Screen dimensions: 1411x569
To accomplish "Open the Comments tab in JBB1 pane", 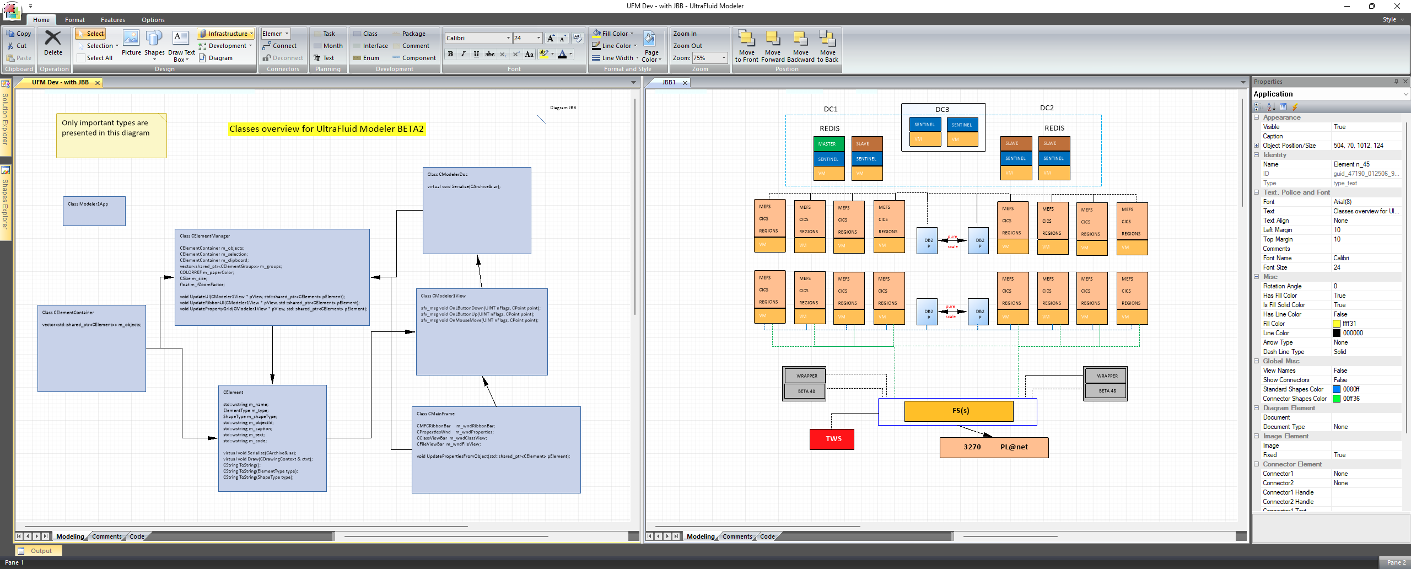I will pos(737,536).
